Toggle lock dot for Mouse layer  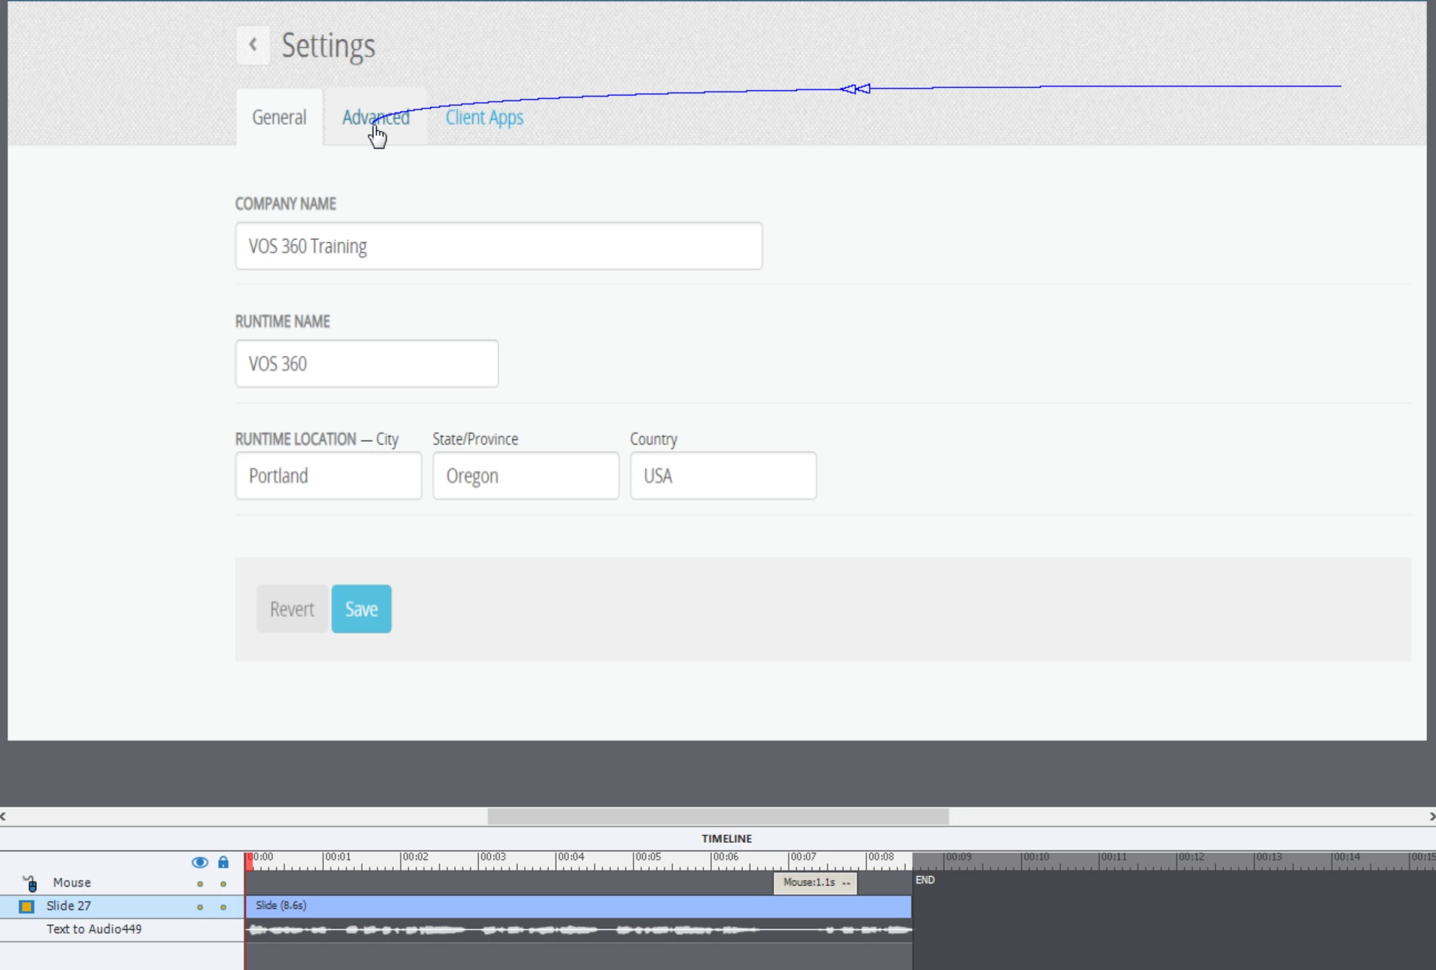coord(223,884)
